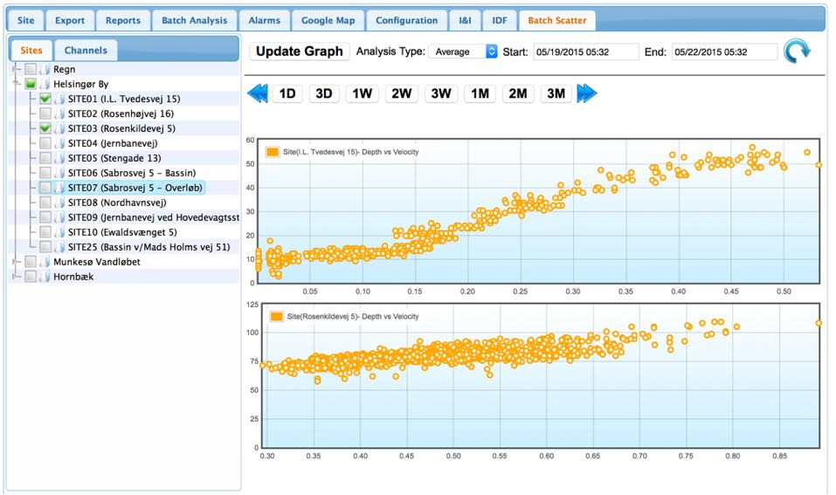Click the site icon beside SITE01
836x495 pixels.
pos(59,99)
